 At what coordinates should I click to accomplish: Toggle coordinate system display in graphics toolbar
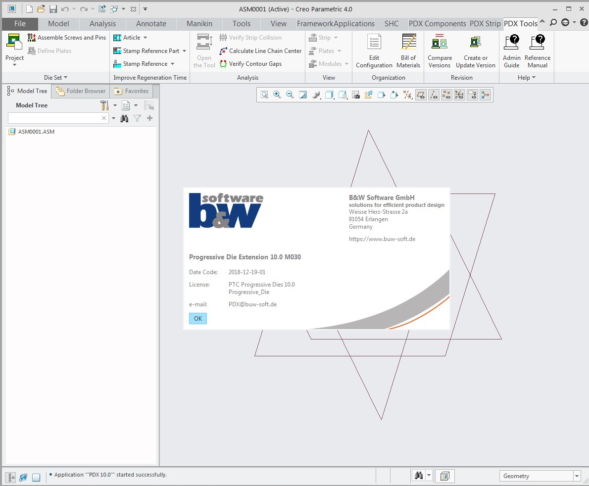tap(459, 95)
